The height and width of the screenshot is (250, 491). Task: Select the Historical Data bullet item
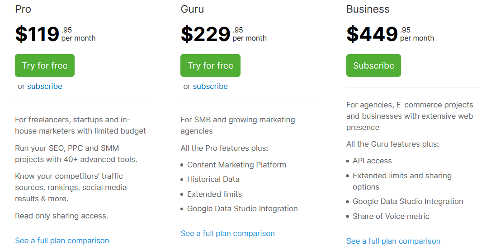[x=213, y=179]
